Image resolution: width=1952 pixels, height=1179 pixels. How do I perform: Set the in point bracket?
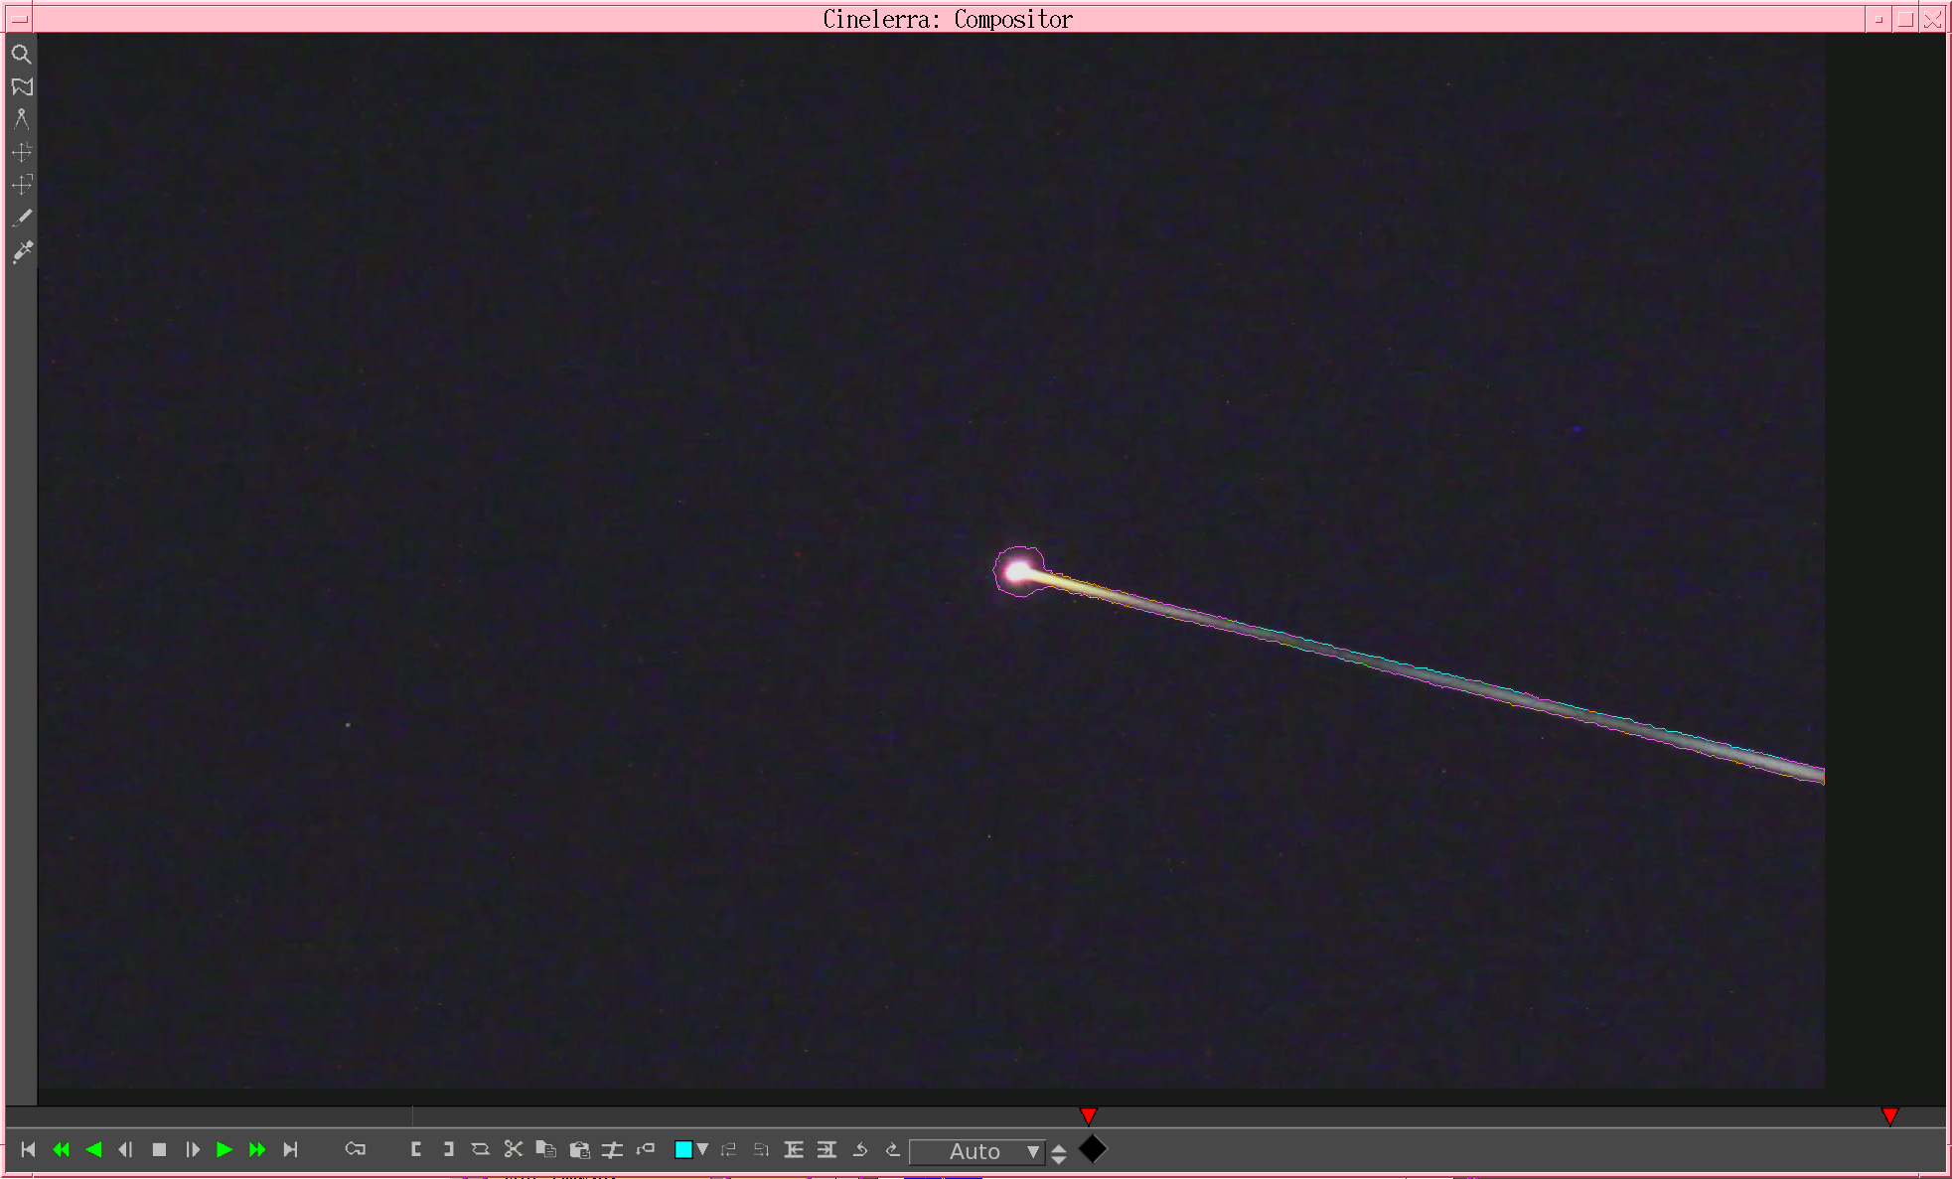click(416, 1149)
